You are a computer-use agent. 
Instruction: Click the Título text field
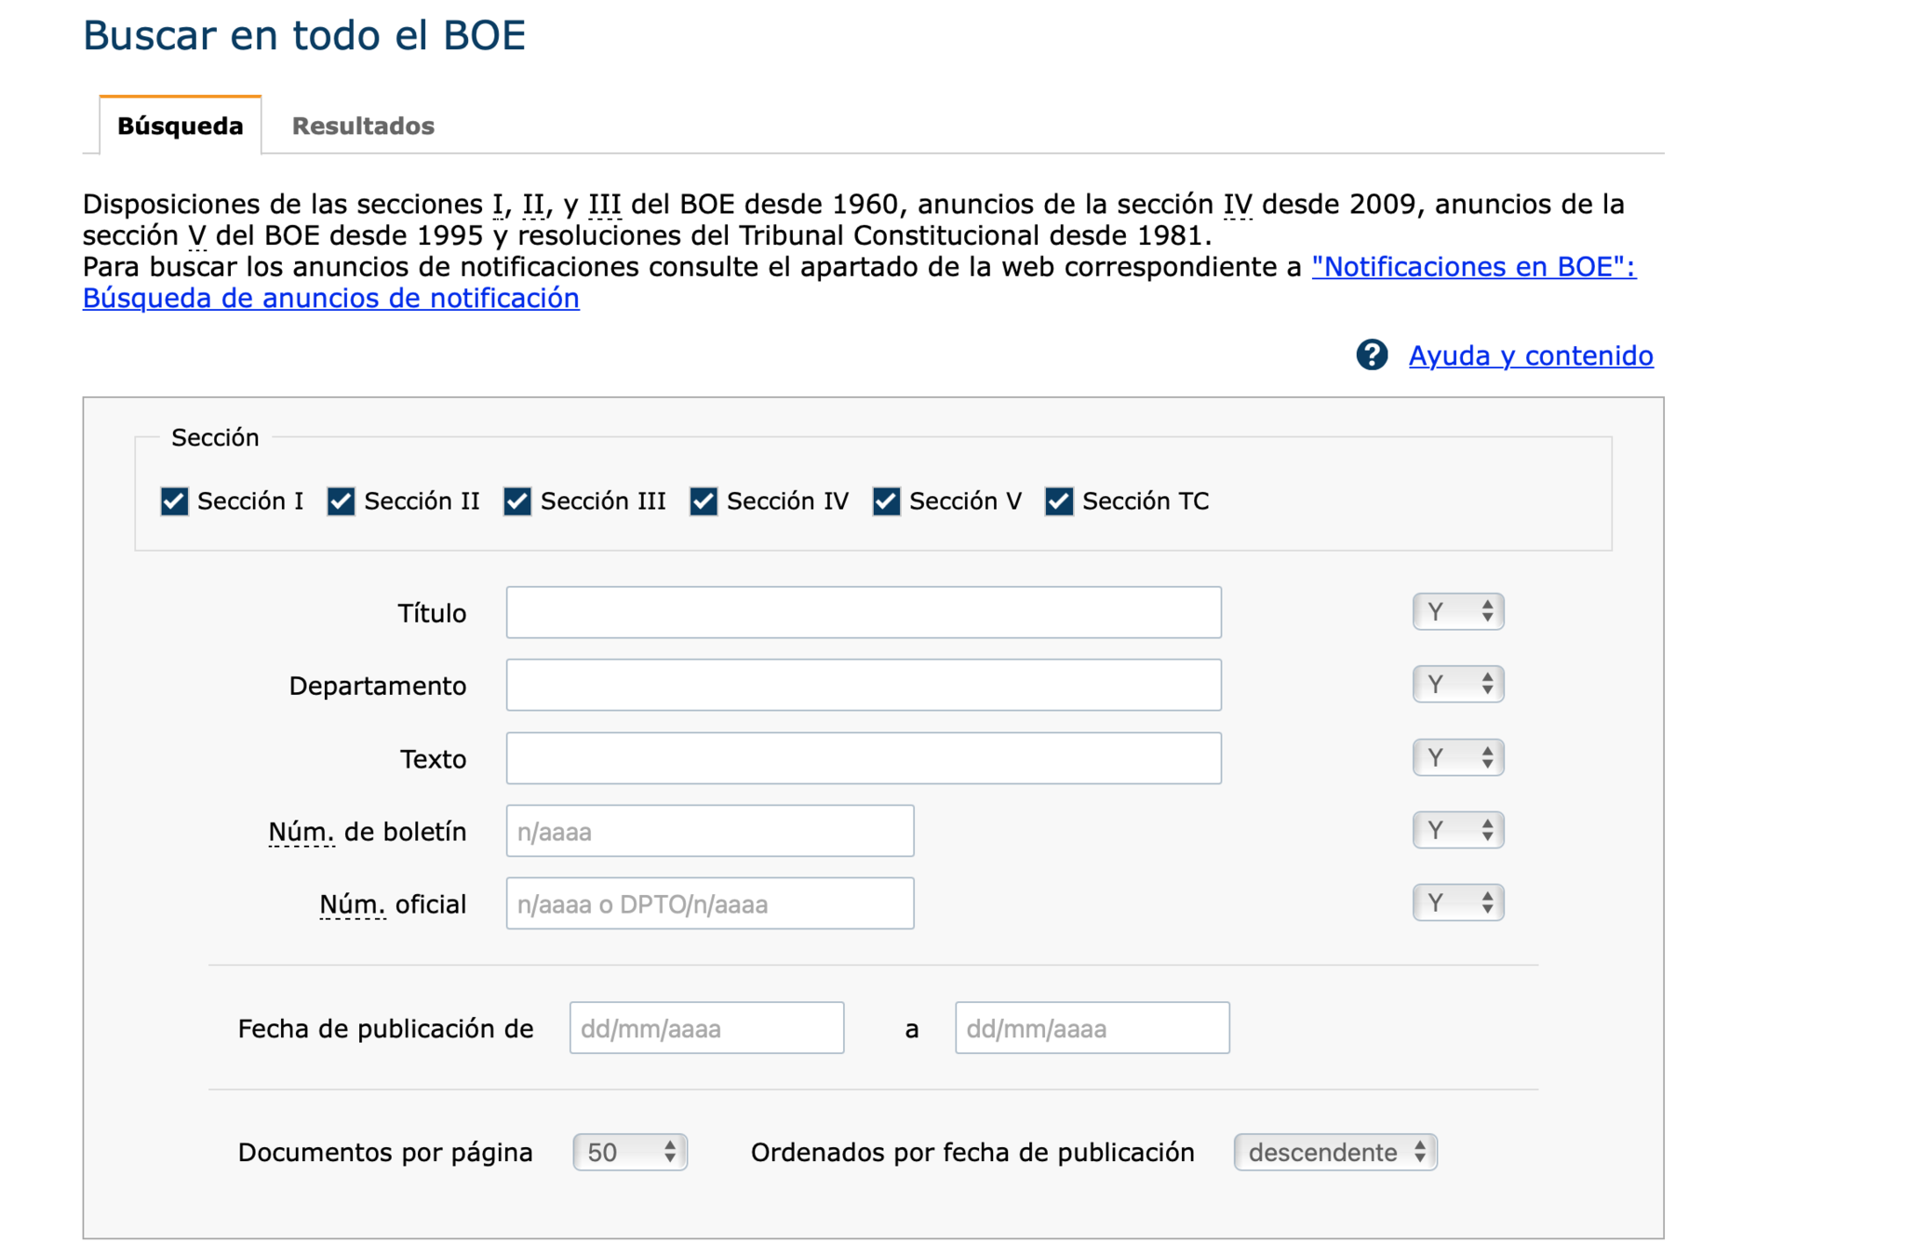click(863, 612)
